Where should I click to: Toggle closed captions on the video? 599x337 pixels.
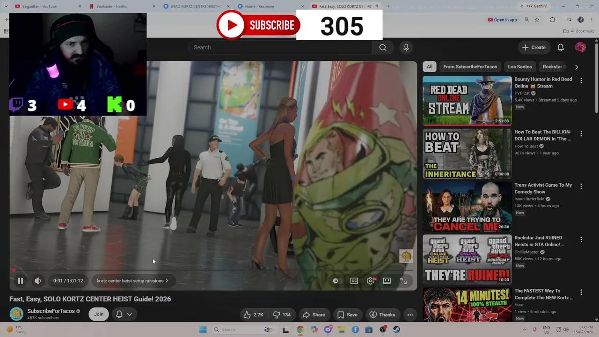[354, 281]
